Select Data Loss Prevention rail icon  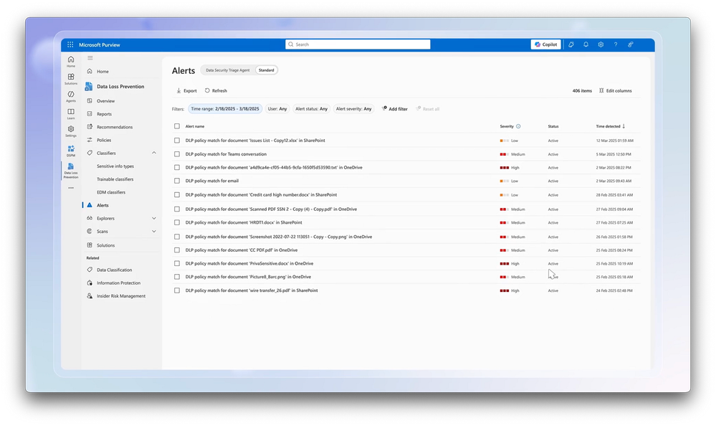[71, 171]
